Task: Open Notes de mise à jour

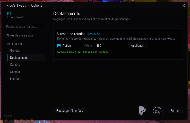Action: tap(20, 35)
